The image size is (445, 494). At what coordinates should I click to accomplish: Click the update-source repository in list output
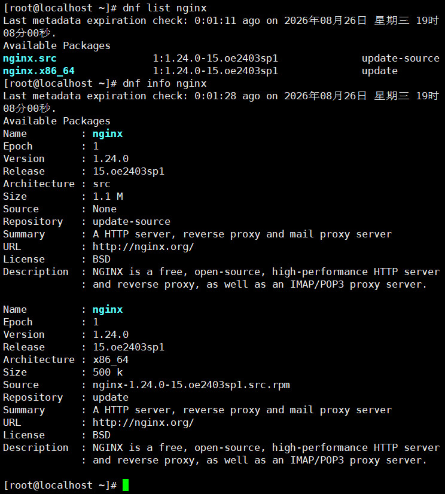tap(400, 58)
